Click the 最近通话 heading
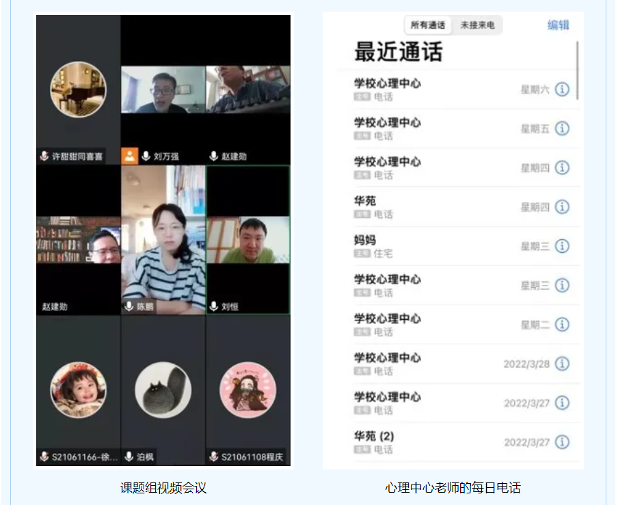 click(399, 52)
